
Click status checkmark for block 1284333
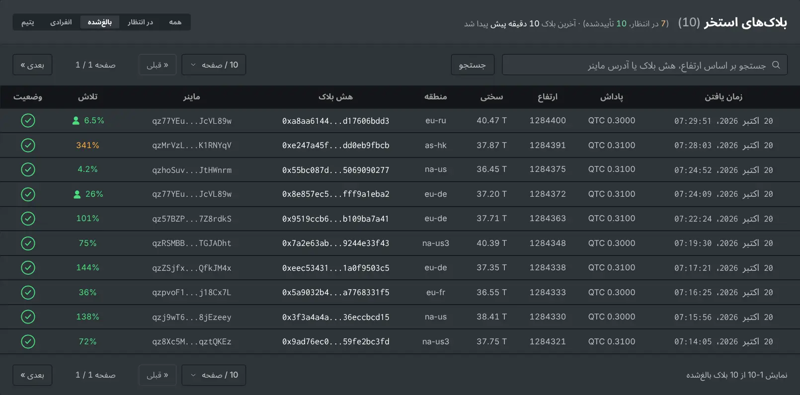[28, 292]
